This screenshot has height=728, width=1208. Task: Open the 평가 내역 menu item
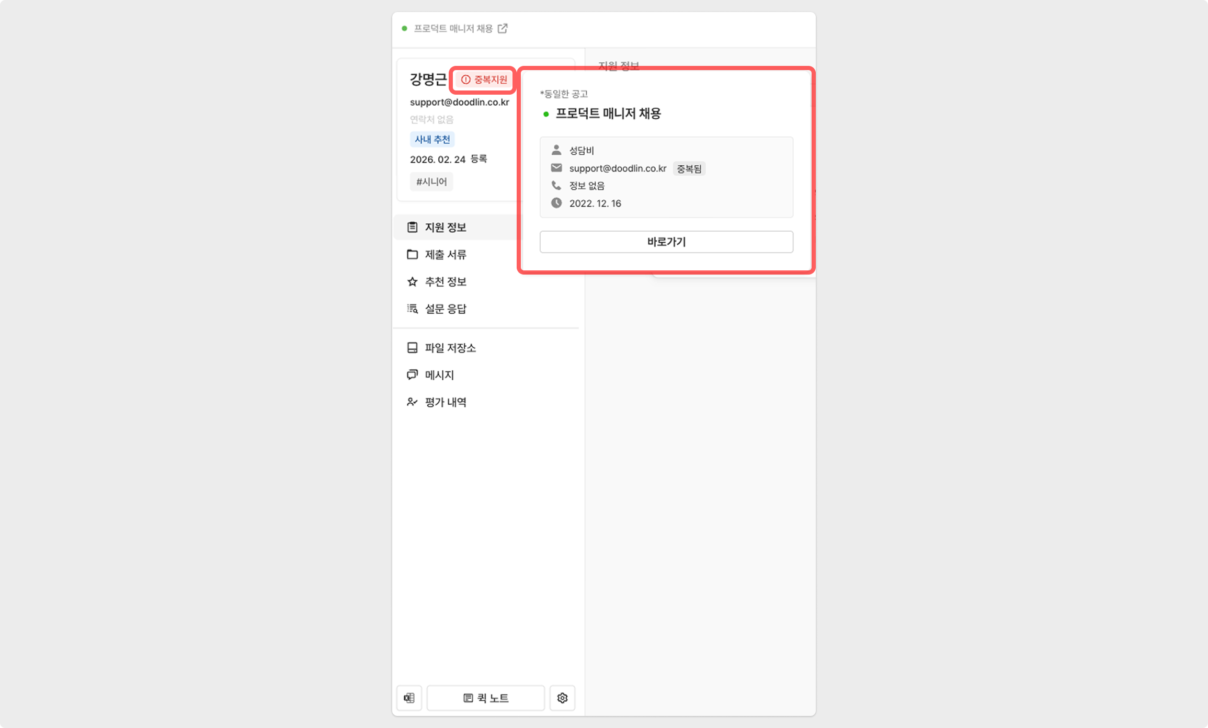pos(446,402)
